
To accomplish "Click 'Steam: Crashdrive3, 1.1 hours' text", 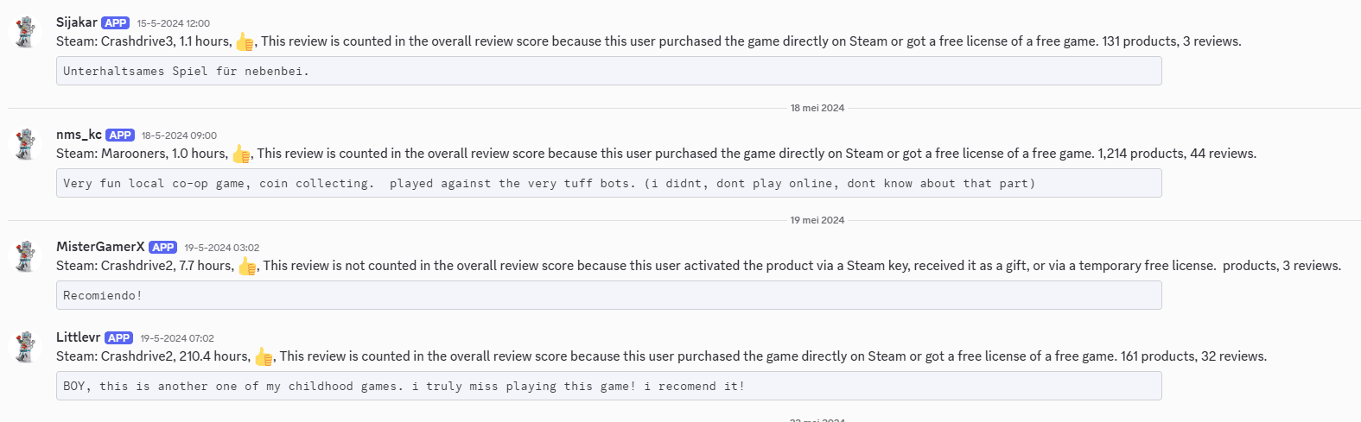I will click(144, 41).
